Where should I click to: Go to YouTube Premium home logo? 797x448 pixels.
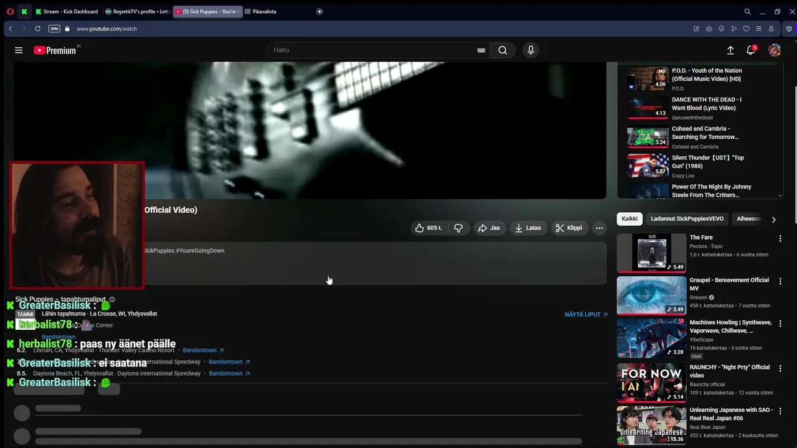point(55,50)
